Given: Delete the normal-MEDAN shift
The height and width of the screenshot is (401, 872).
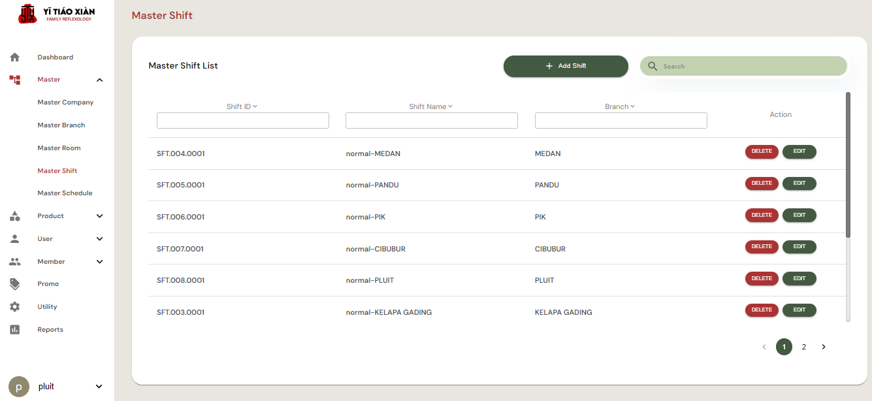Looking at the screenshot, I should [762, 152].
